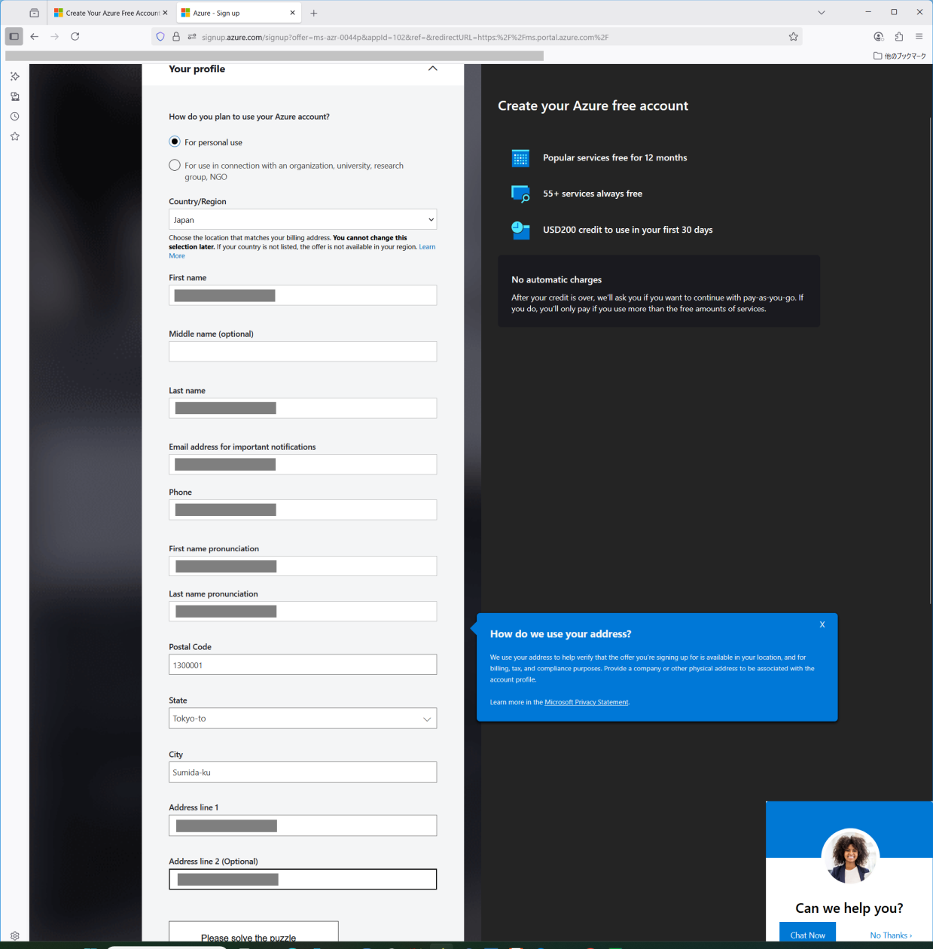Go forward using the browser forward arrow
Image resolution: width=933 pixels, height=949 pixels.
coord(54,36)
